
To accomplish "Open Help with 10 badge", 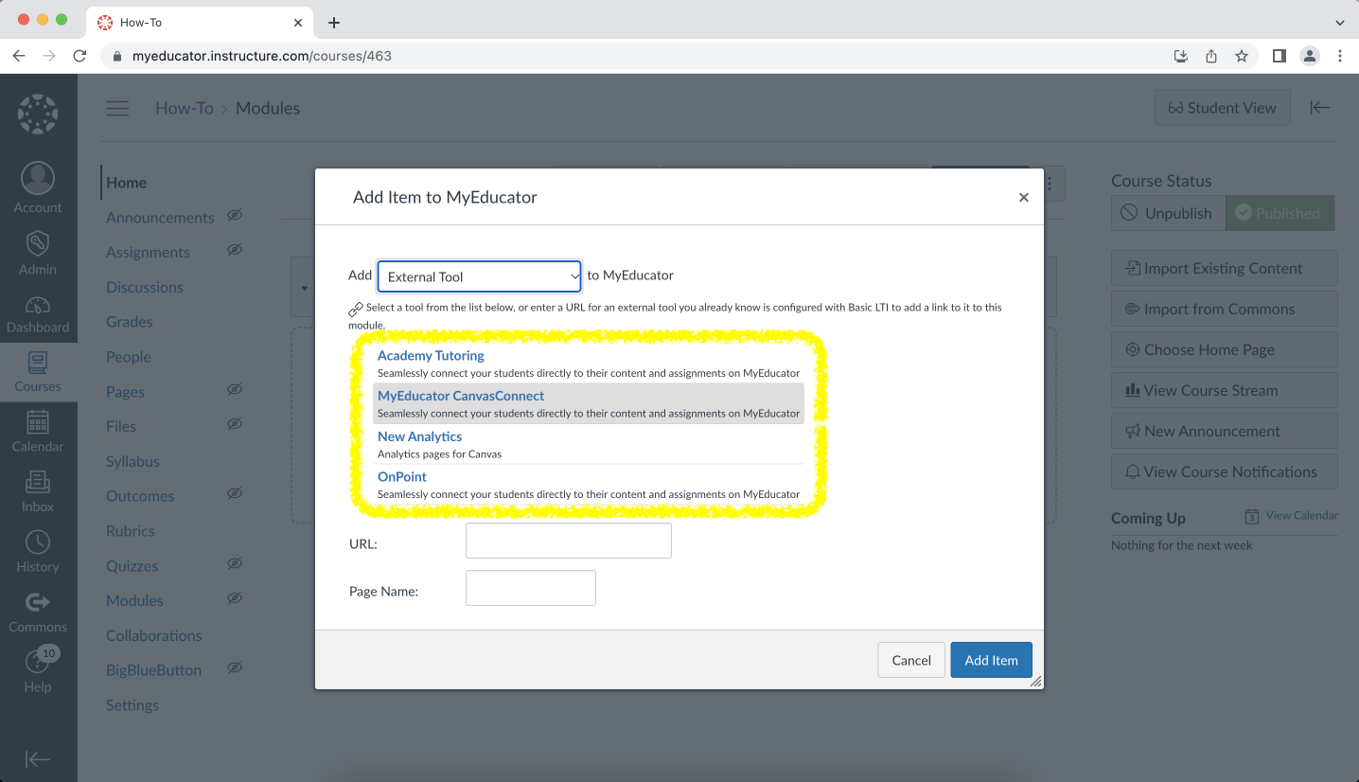I will (38, 670).
